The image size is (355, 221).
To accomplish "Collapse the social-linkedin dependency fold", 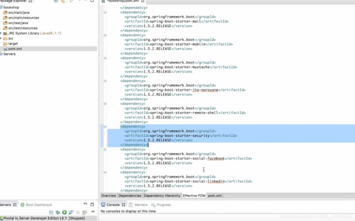I will (x=105, y=172).
